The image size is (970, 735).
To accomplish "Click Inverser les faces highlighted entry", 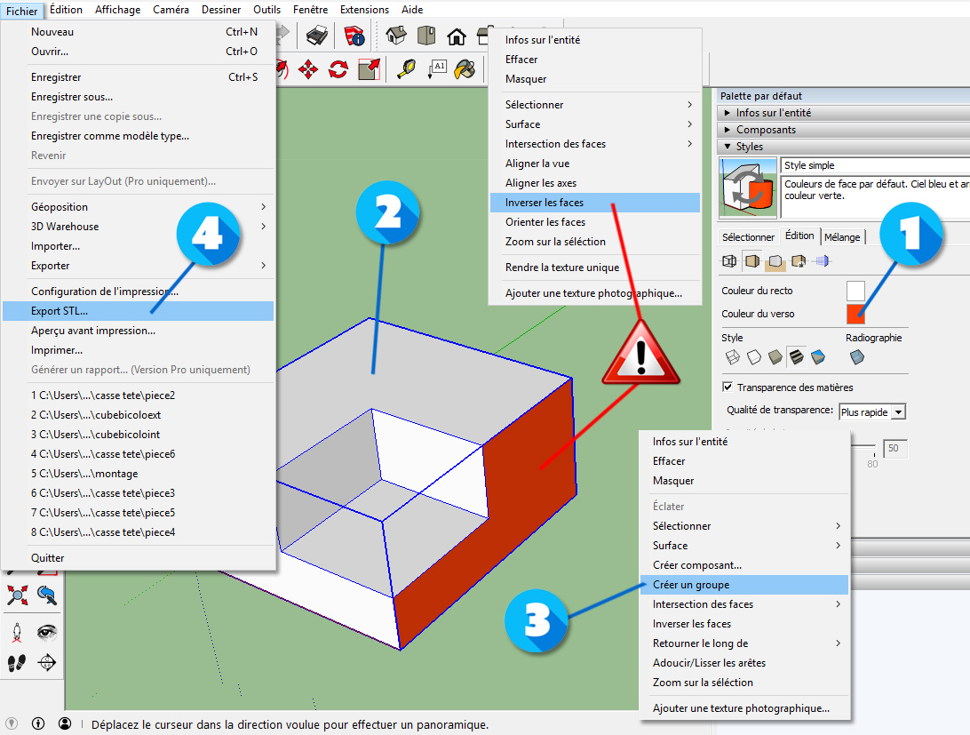I will tap(545, 203).
